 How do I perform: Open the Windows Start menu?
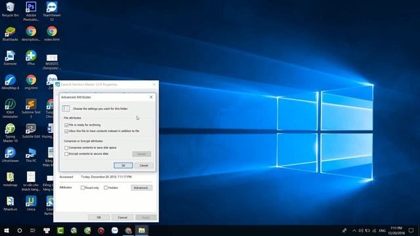pos(7,230)
